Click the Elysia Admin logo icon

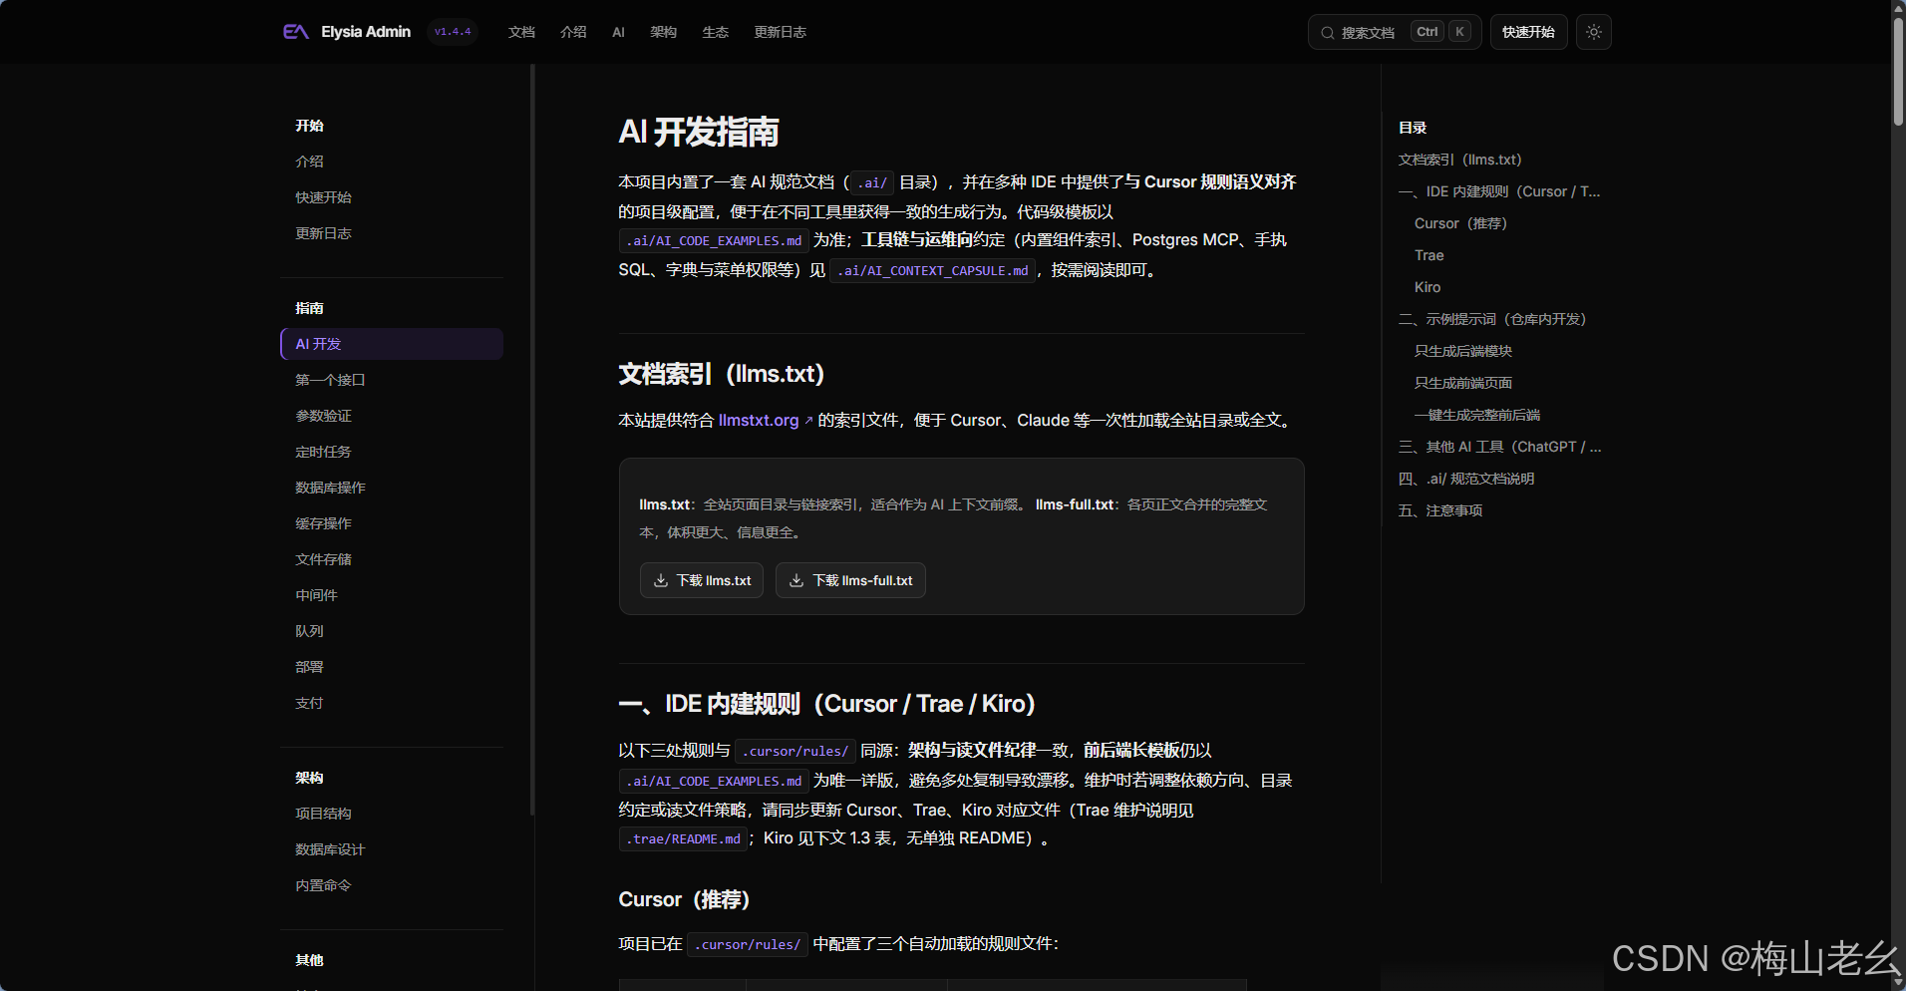click(295, 32)
